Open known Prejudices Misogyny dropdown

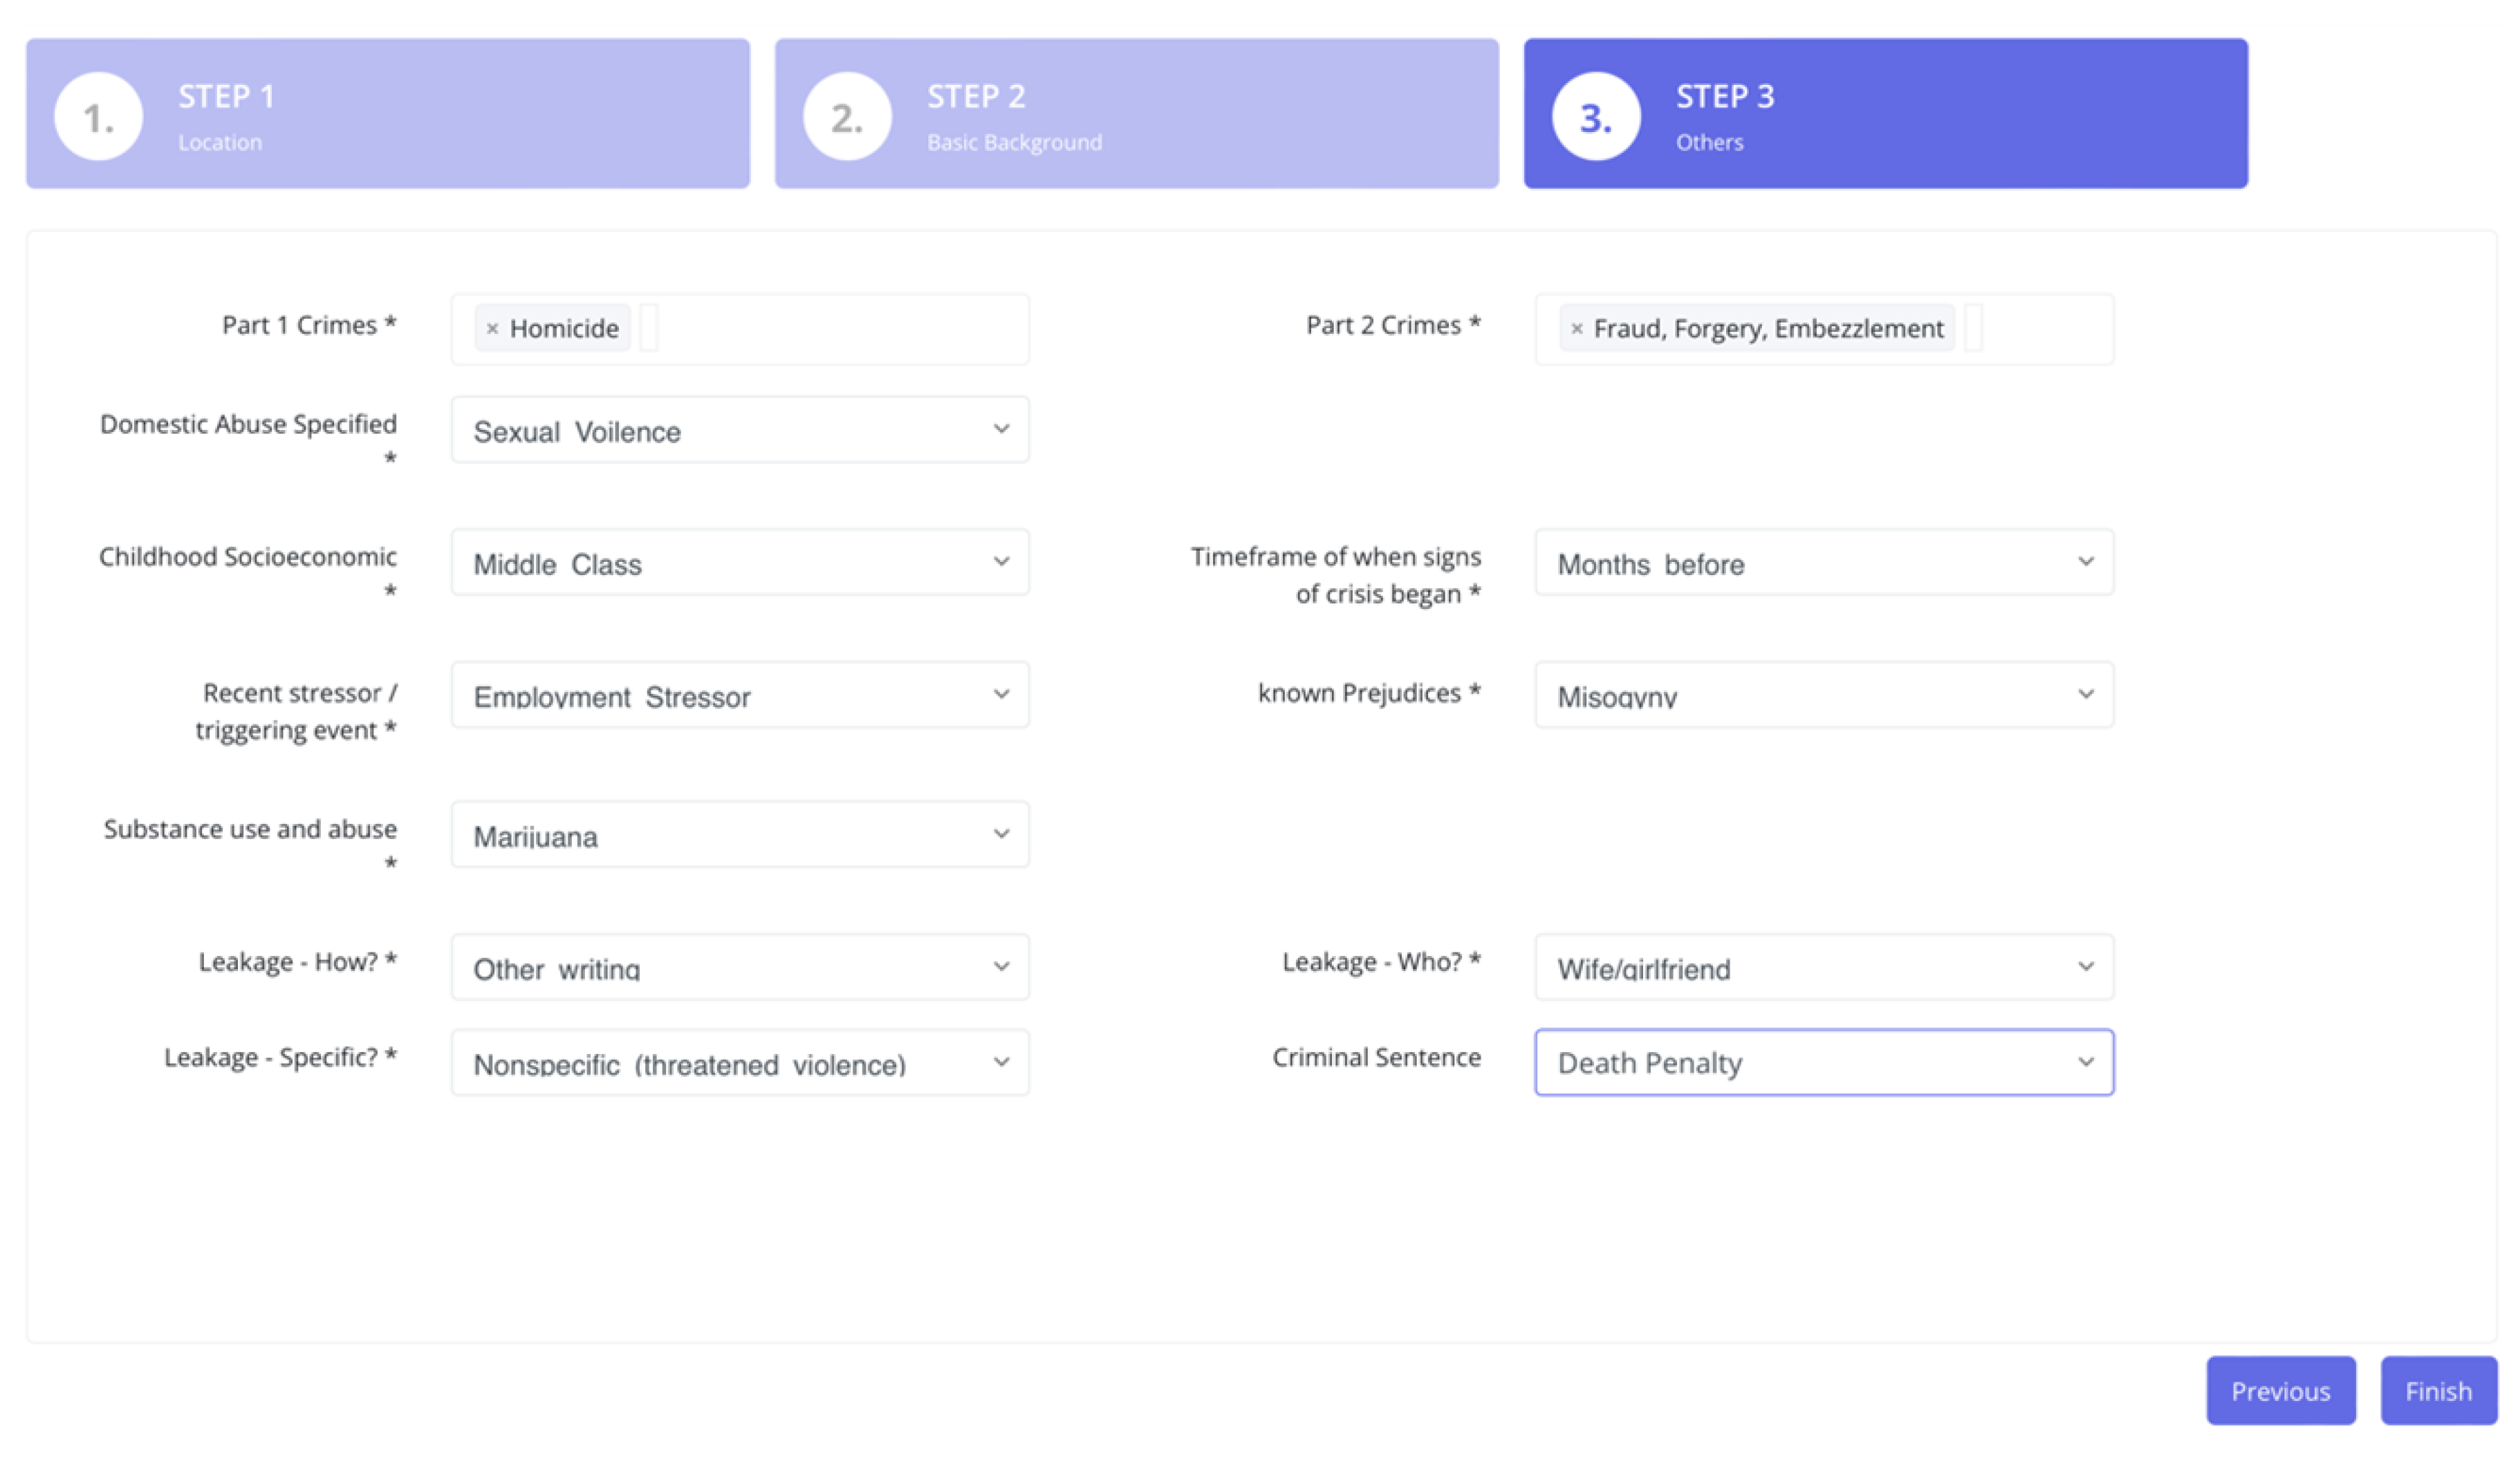[x=1824, y=695]
